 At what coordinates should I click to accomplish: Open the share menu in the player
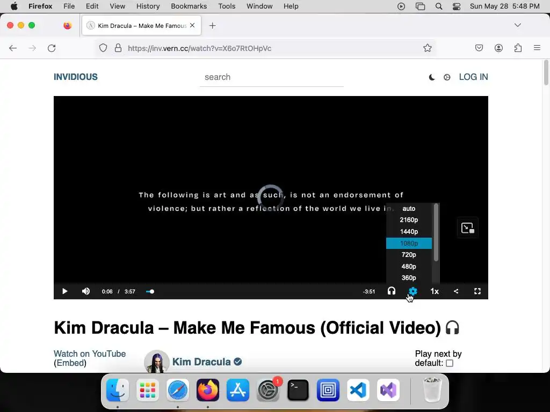456,291
